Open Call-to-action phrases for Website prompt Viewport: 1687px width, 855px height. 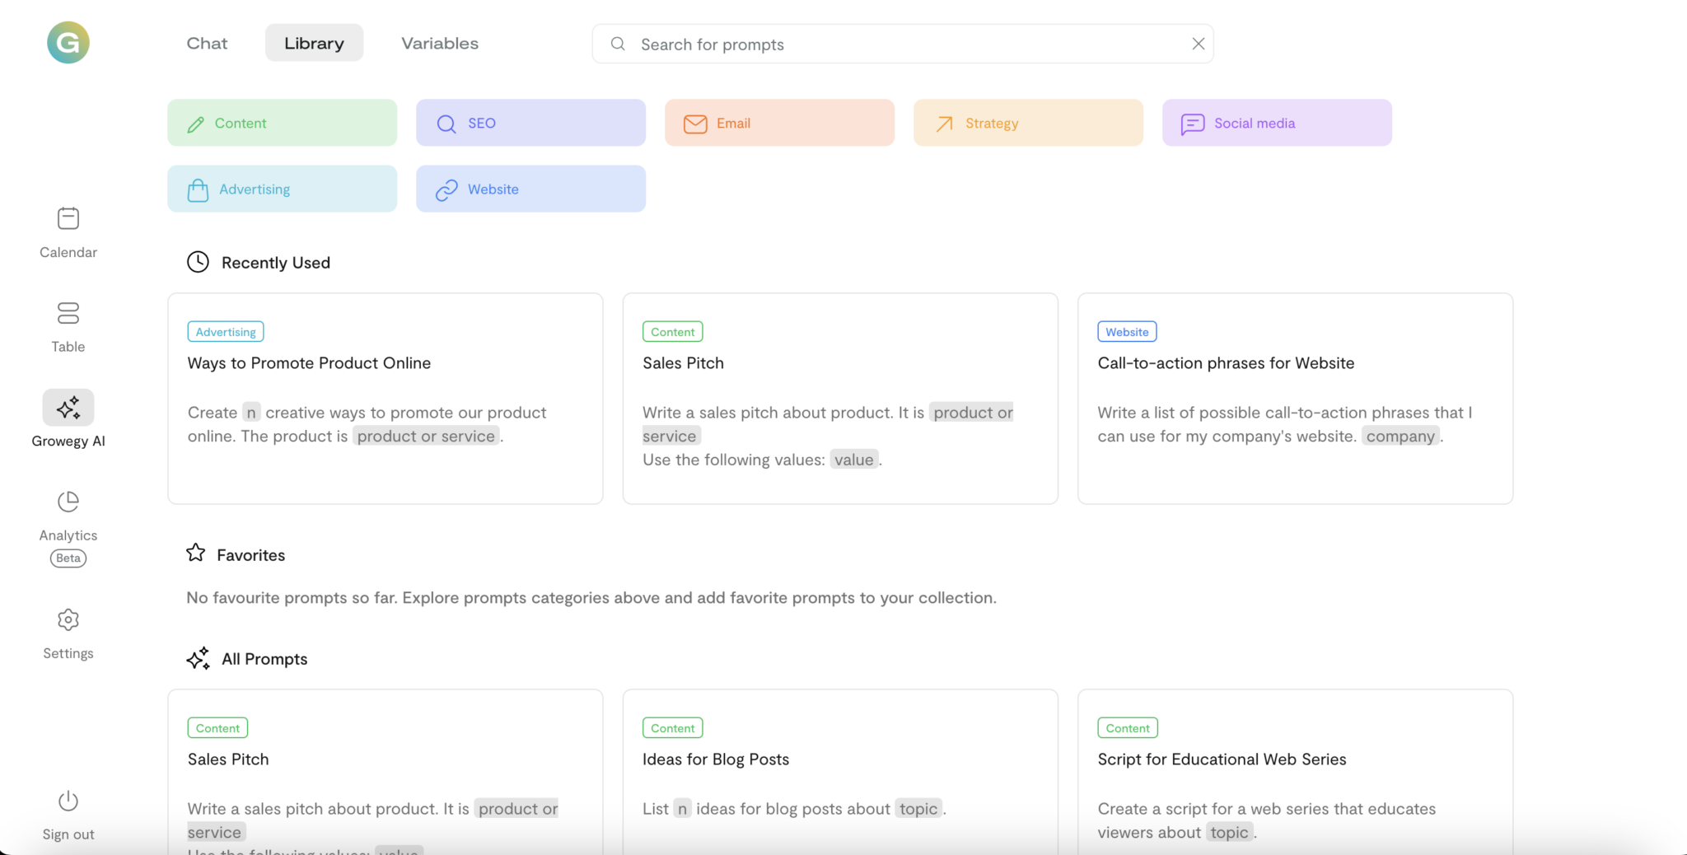pyautogui.click(x=1295, y=399)
